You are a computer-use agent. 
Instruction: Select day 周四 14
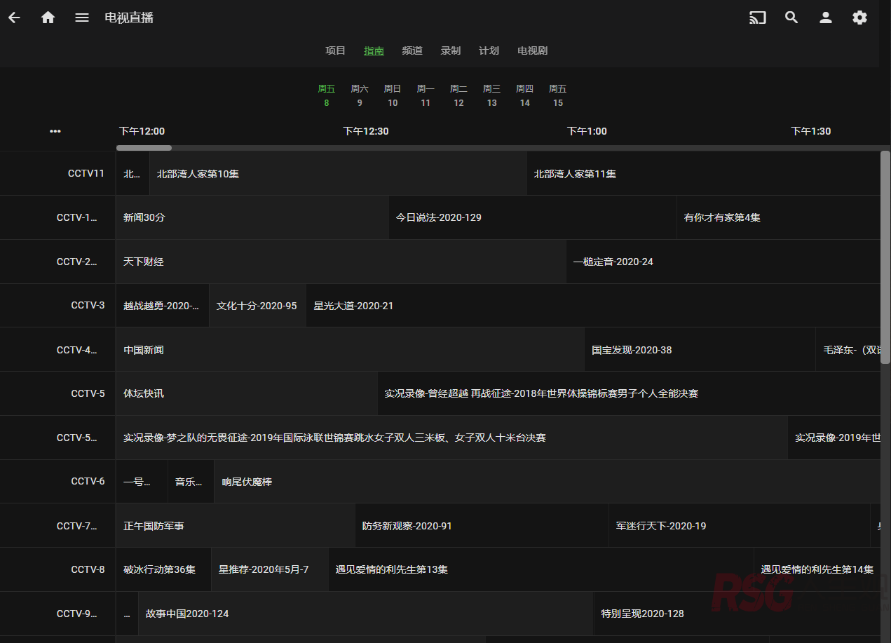tap(525, 95)
